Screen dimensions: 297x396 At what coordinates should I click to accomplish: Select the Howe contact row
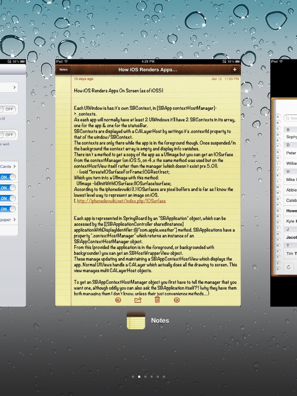click(290, 211)
